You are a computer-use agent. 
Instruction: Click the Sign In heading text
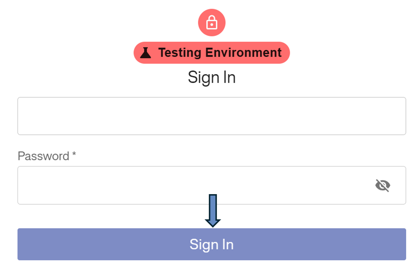pos(212,77)
